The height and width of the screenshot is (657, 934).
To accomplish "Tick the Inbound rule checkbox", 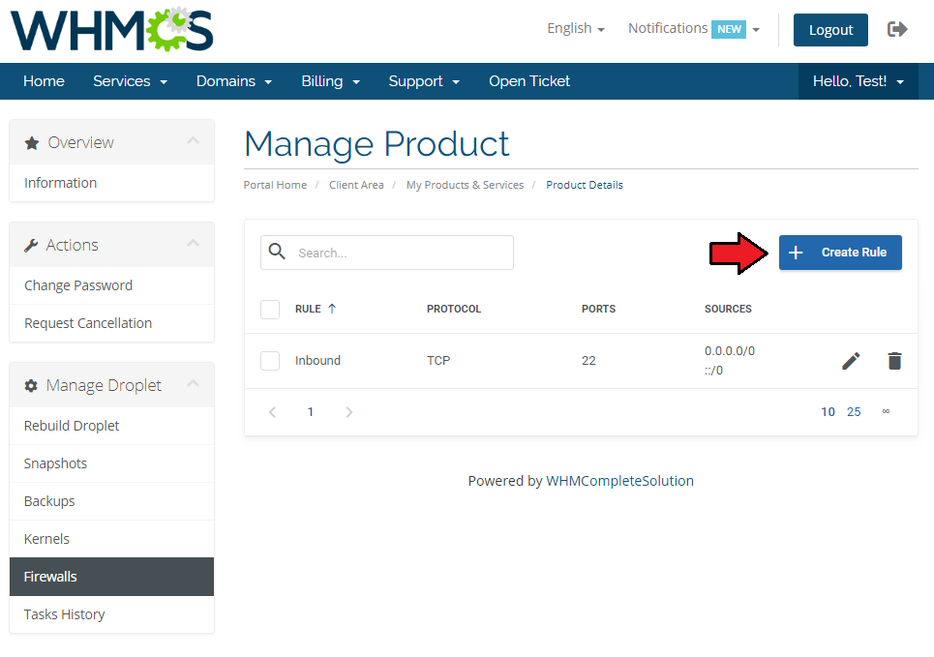I will (270, 360).
